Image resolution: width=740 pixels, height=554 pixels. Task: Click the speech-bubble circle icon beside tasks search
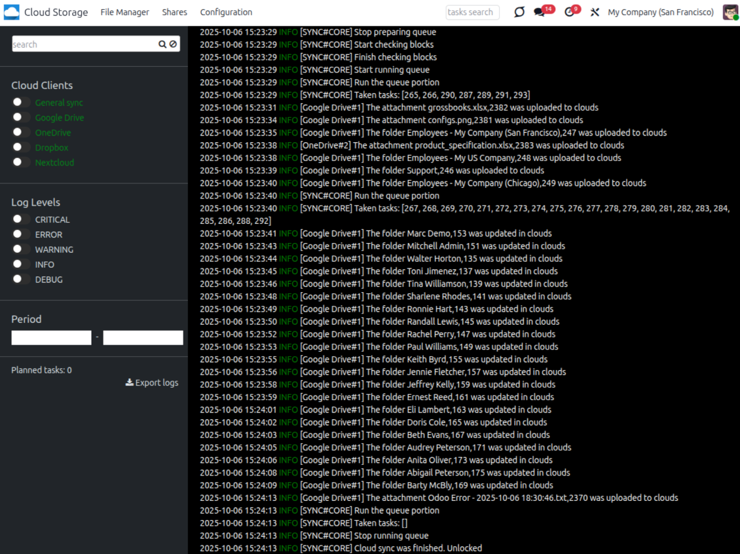[519, 12]
